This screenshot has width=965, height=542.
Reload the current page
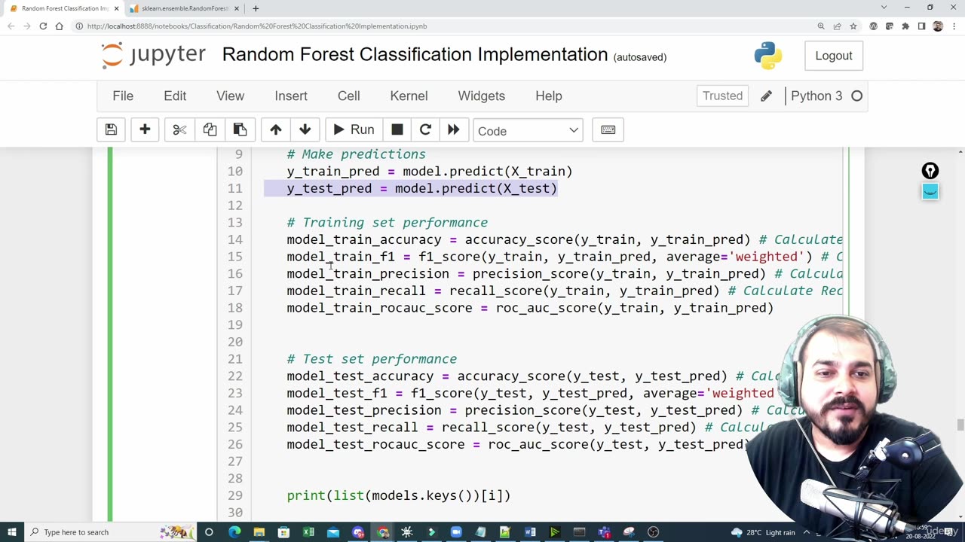(43, 26)
